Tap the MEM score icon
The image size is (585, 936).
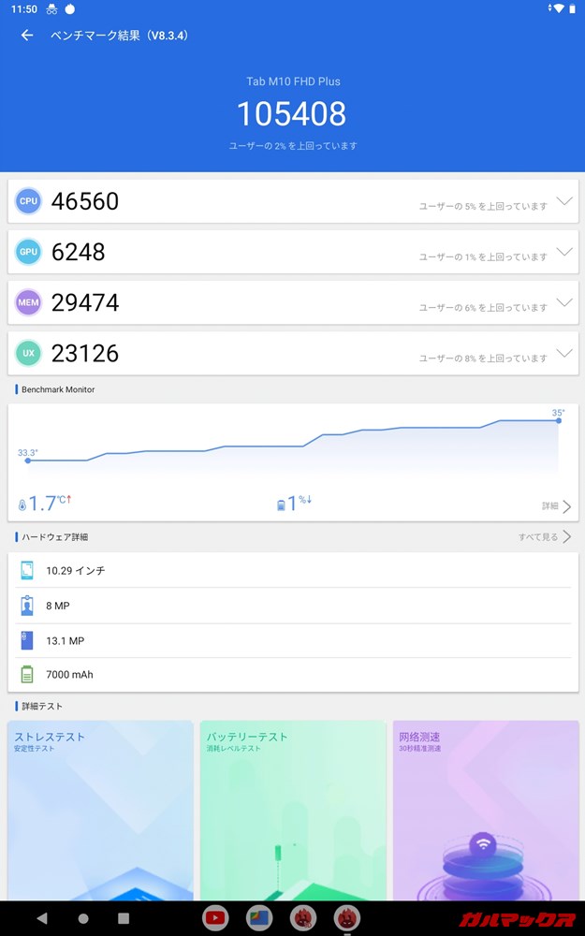click(x=28, y=302)
